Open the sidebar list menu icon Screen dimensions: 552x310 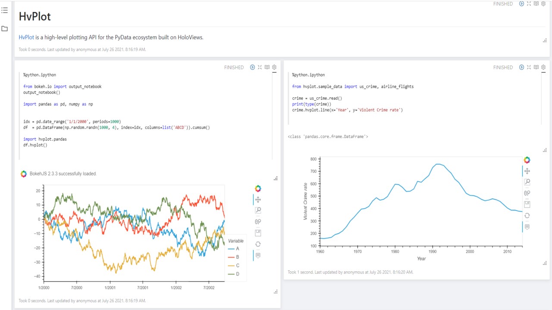pyautogui.click(x=5, y=10)
